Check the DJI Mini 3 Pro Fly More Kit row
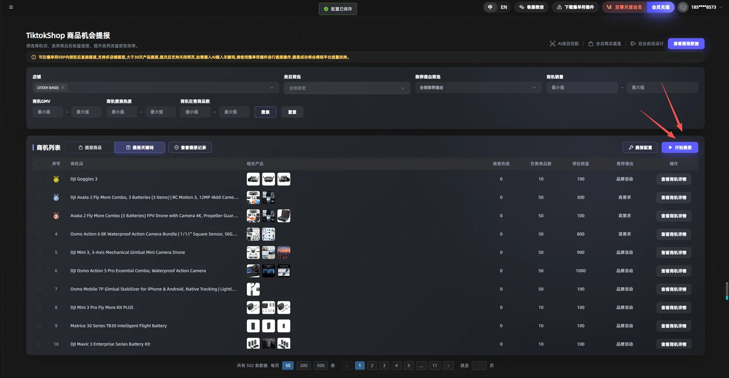 (x=39, y=307)
